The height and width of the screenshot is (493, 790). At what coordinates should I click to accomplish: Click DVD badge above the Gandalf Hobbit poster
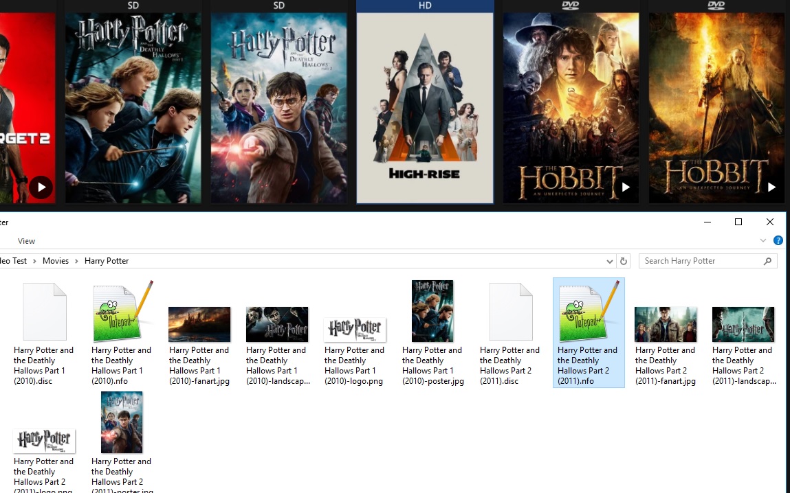[x=716, y=5]
